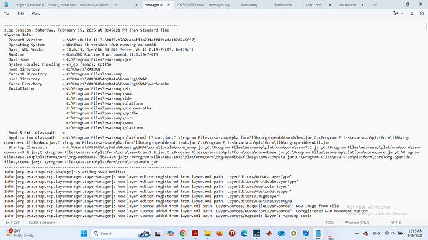Open MATLAB from the taskbar
Viewport: 428px width, 240px height.
[x=269, y=233]
